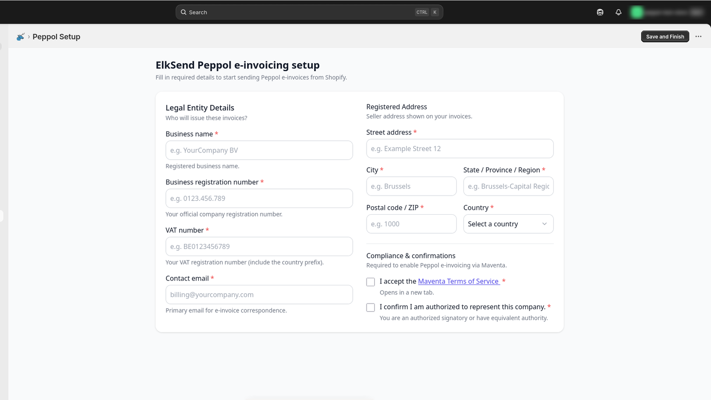Click the text 'Who will issue these invoices?'
The height and width of the screenshot is (400, 711).
tap(206, 118)
